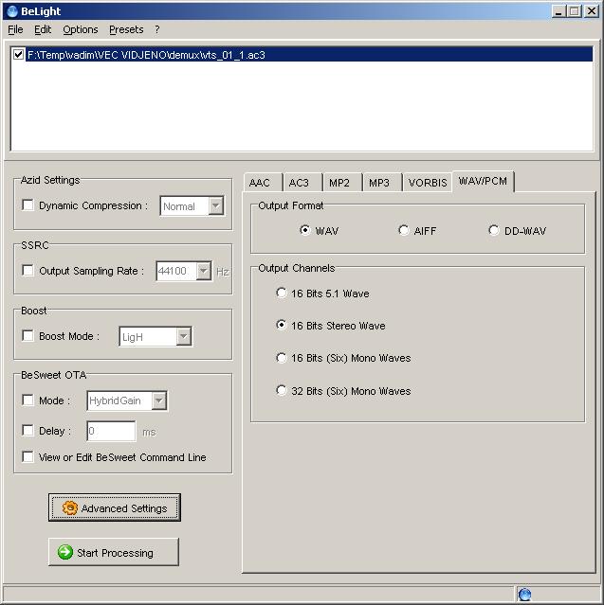Open Advanced Settings
Viewport: 604px width, 605px height.
115,507
